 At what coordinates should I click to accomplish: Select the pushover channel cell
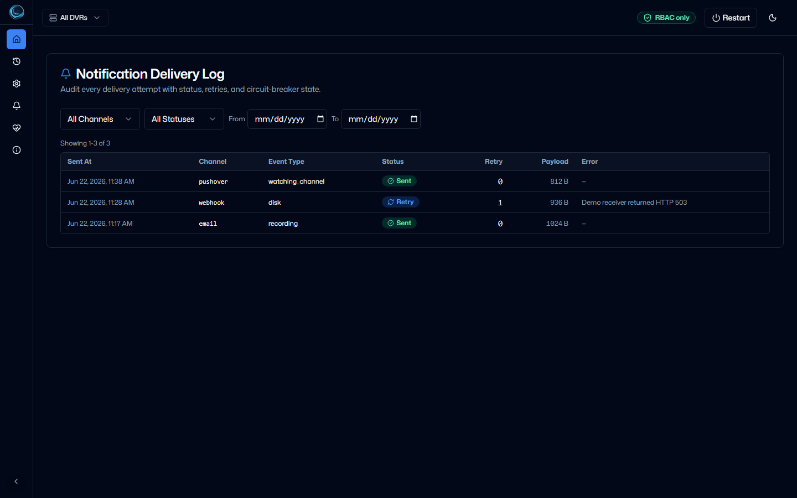(213, 181)
